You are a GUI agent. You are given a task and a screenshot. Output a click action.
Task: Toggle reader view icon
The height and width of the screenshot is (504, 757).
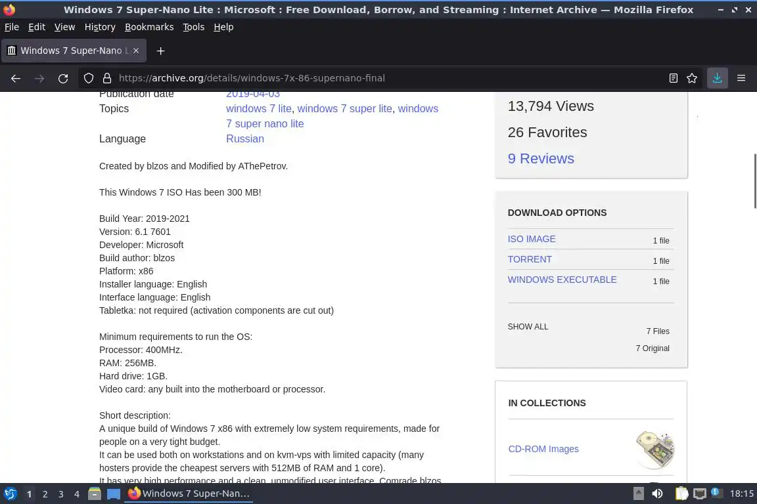673,78
